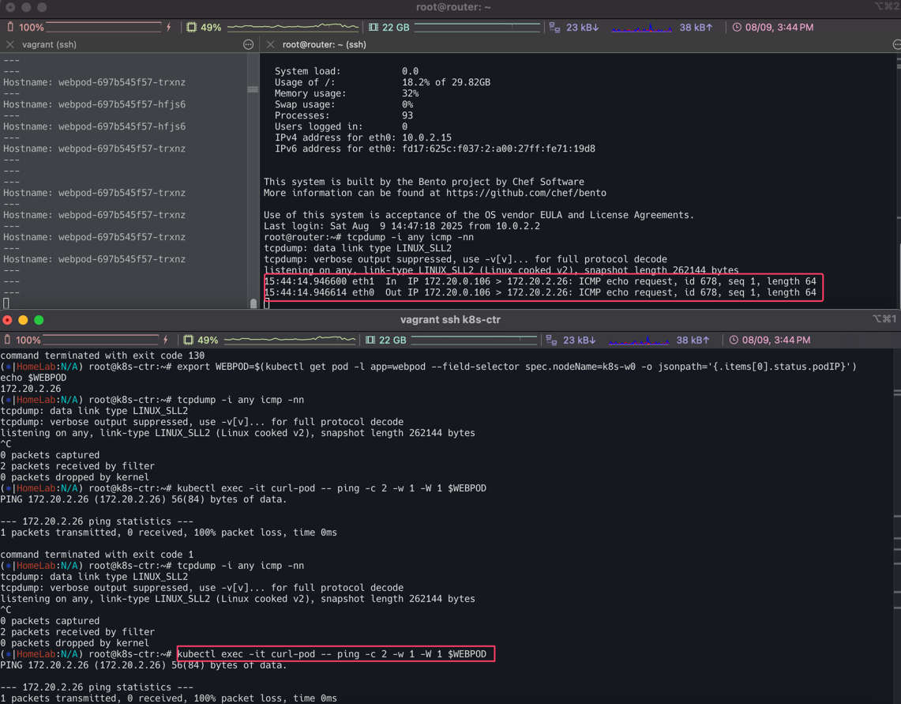Screen dimensions: 901x704
Task: Select the vagrant (ssh) pane title
Action: 49,45
